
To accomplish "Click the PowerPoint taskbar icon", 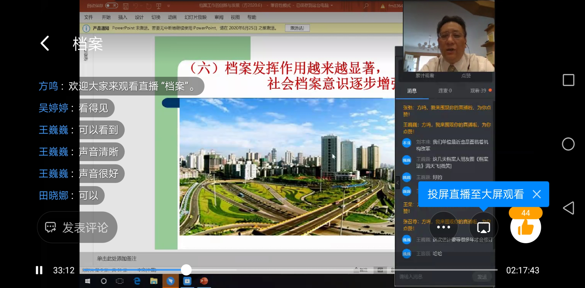I will [204, 281].
